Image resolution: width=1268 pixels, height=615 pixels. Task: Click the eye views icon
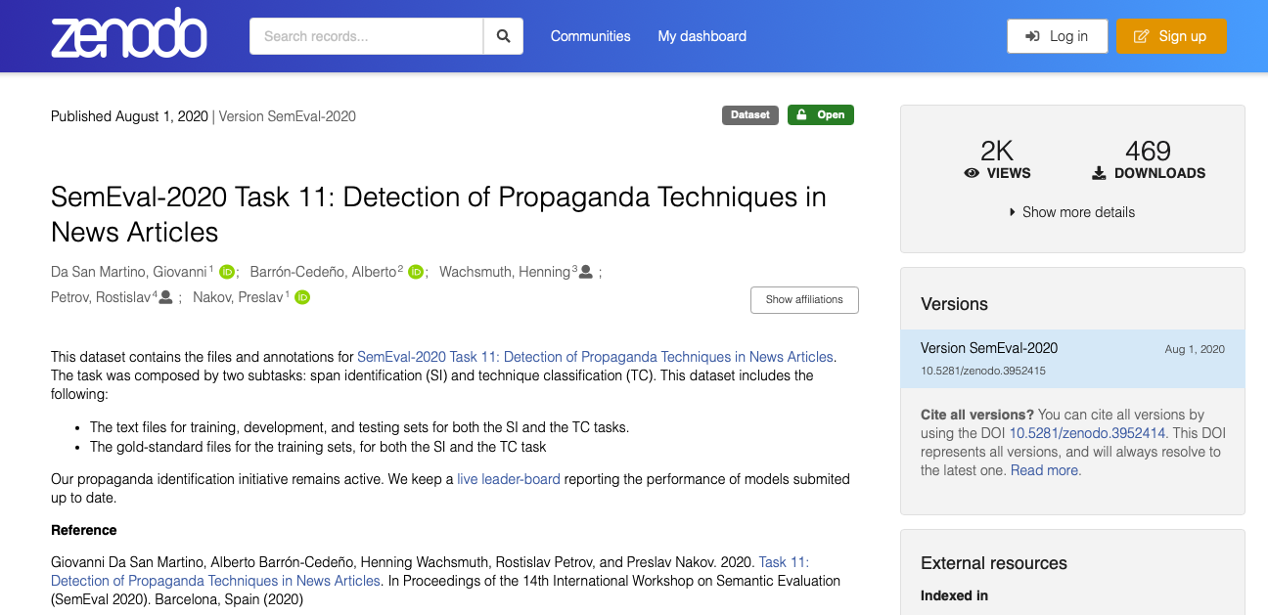972,173
